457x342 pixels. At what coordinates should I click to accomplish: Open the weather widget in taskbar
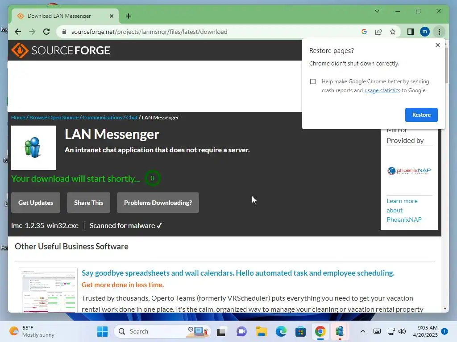point(32,331)
